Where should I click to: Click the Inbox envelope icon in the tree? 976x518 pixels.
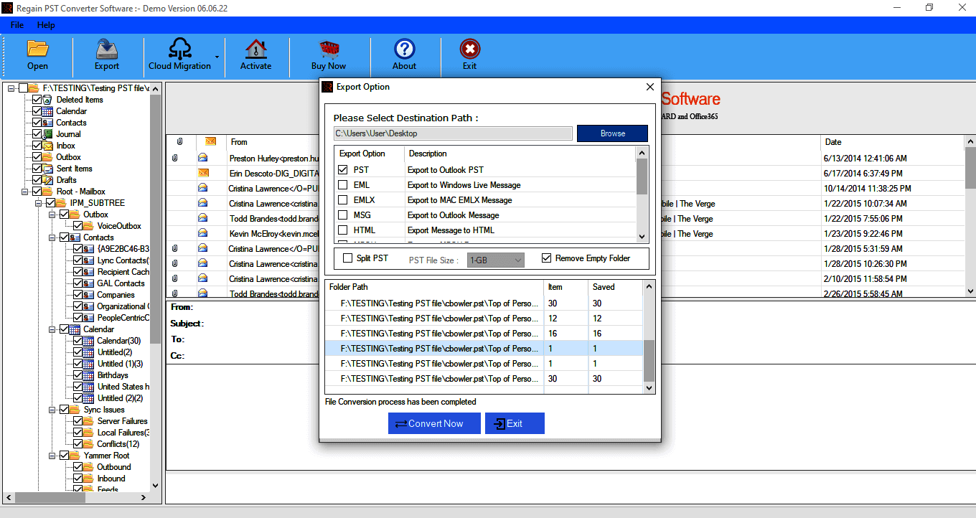pyautogui.click(x=48, y=146)
